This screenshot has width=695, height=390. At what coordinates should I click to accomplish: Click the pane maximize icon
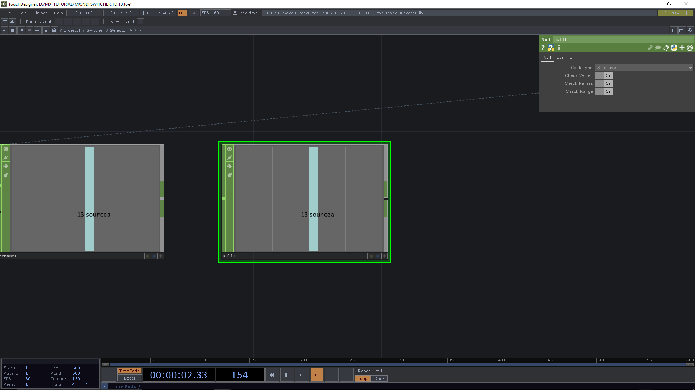coord(681,30)
